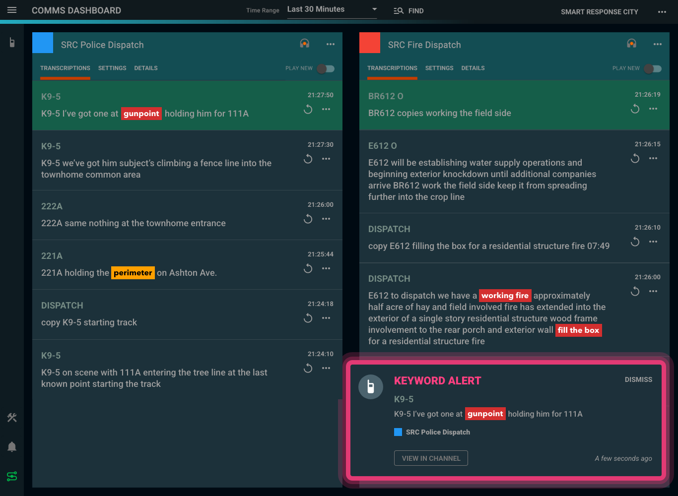The width and height of the screenshot is (678, 496).
Task: Open the Time Range Last 30 Minutes dropdown
Action: [332, 9]
